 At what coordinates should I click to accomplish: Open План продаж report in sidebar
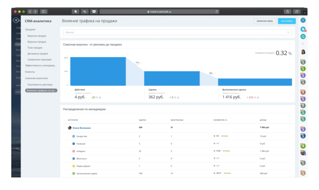click(x=35, y=48)
